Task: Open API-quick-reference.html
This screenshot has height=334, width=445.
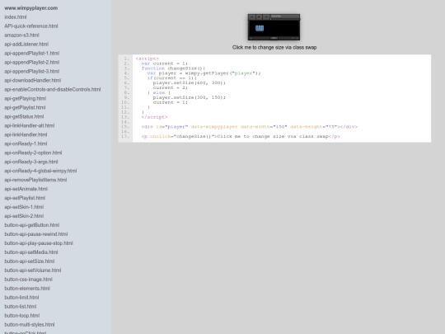Action: click(x=31, y=26)
